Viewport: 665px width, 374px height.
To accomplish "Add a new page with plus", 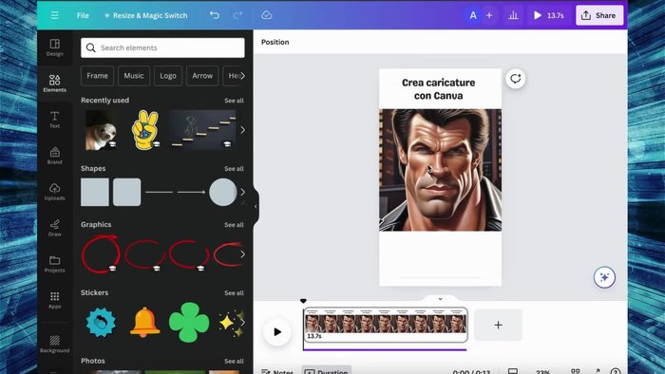I will tap(499, 325).
